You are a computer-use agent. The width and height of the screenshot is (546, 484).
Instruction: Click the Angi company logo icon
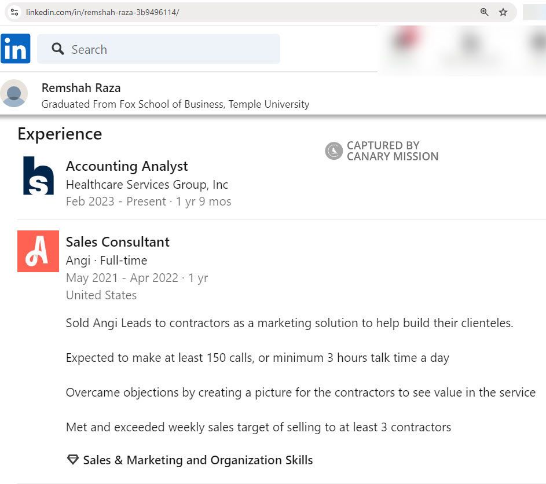38,251
